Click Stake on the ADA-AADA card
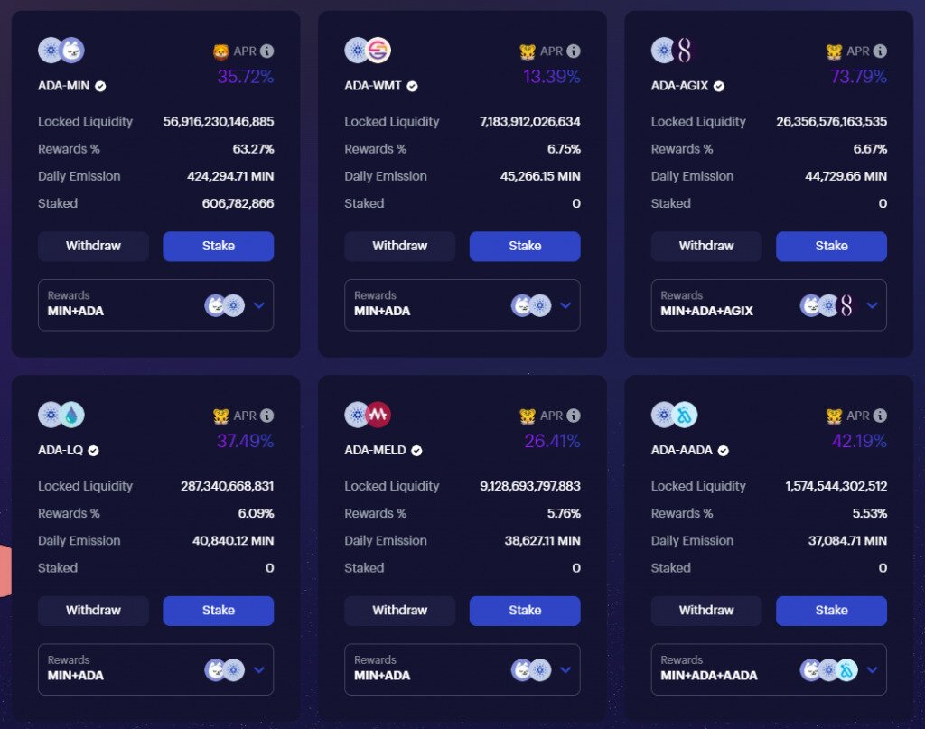This screenshot has width=925, height=729. pos(831,611)
